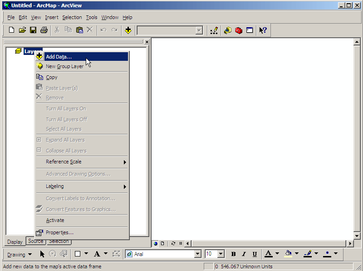Expand the rectangle shape tool options

tap(86, 254)
